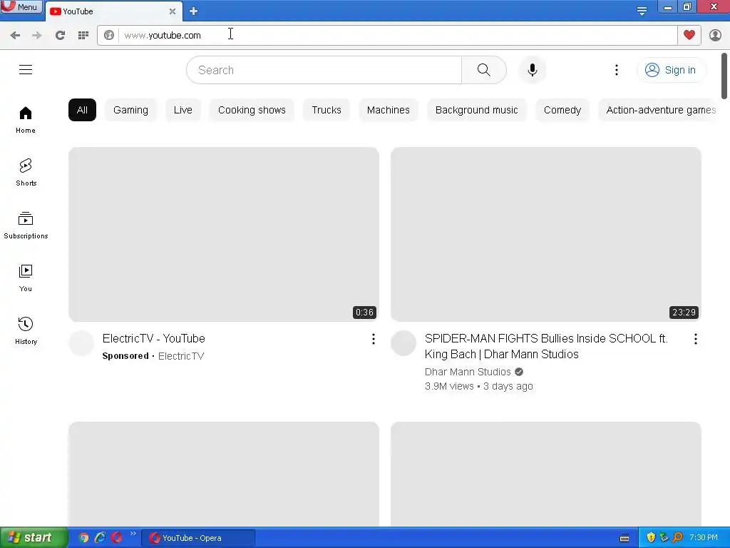730x548 pixels.
Task: Select the Cooking shows filter chip
Action: pyautogui.click(x=252, y=110)
